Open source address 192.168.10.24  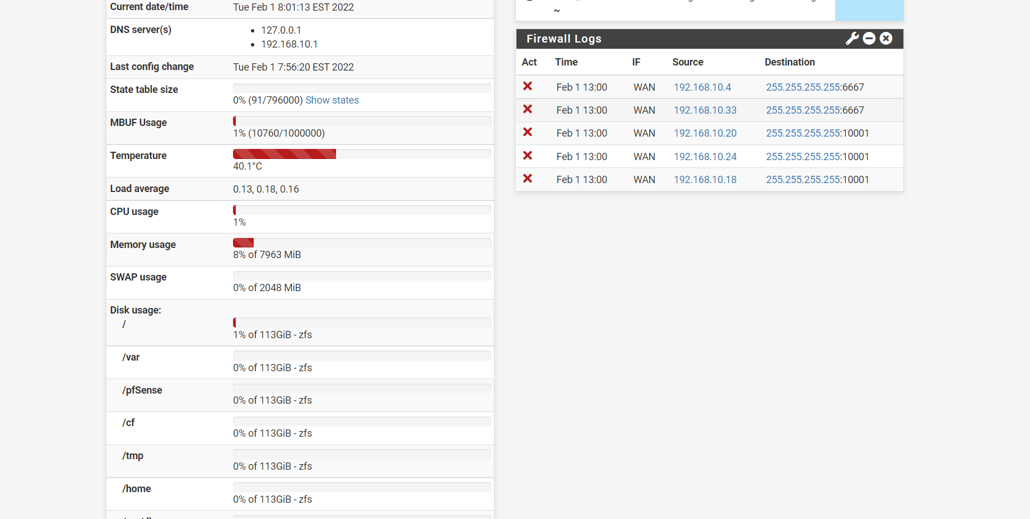tap(705, 157)
